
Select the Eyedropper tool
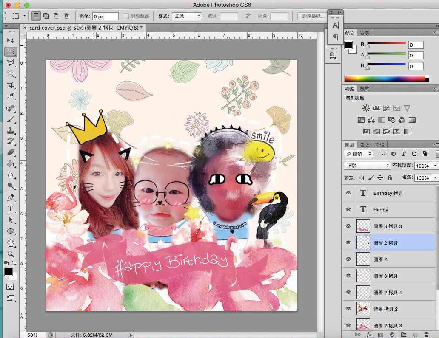click(x=11, y=96)
